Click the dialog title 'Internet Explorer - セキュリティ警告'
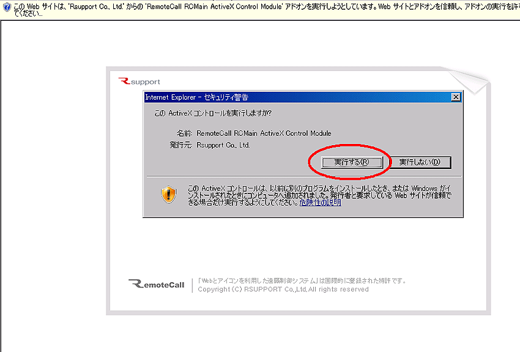 (x=196, y=97)
